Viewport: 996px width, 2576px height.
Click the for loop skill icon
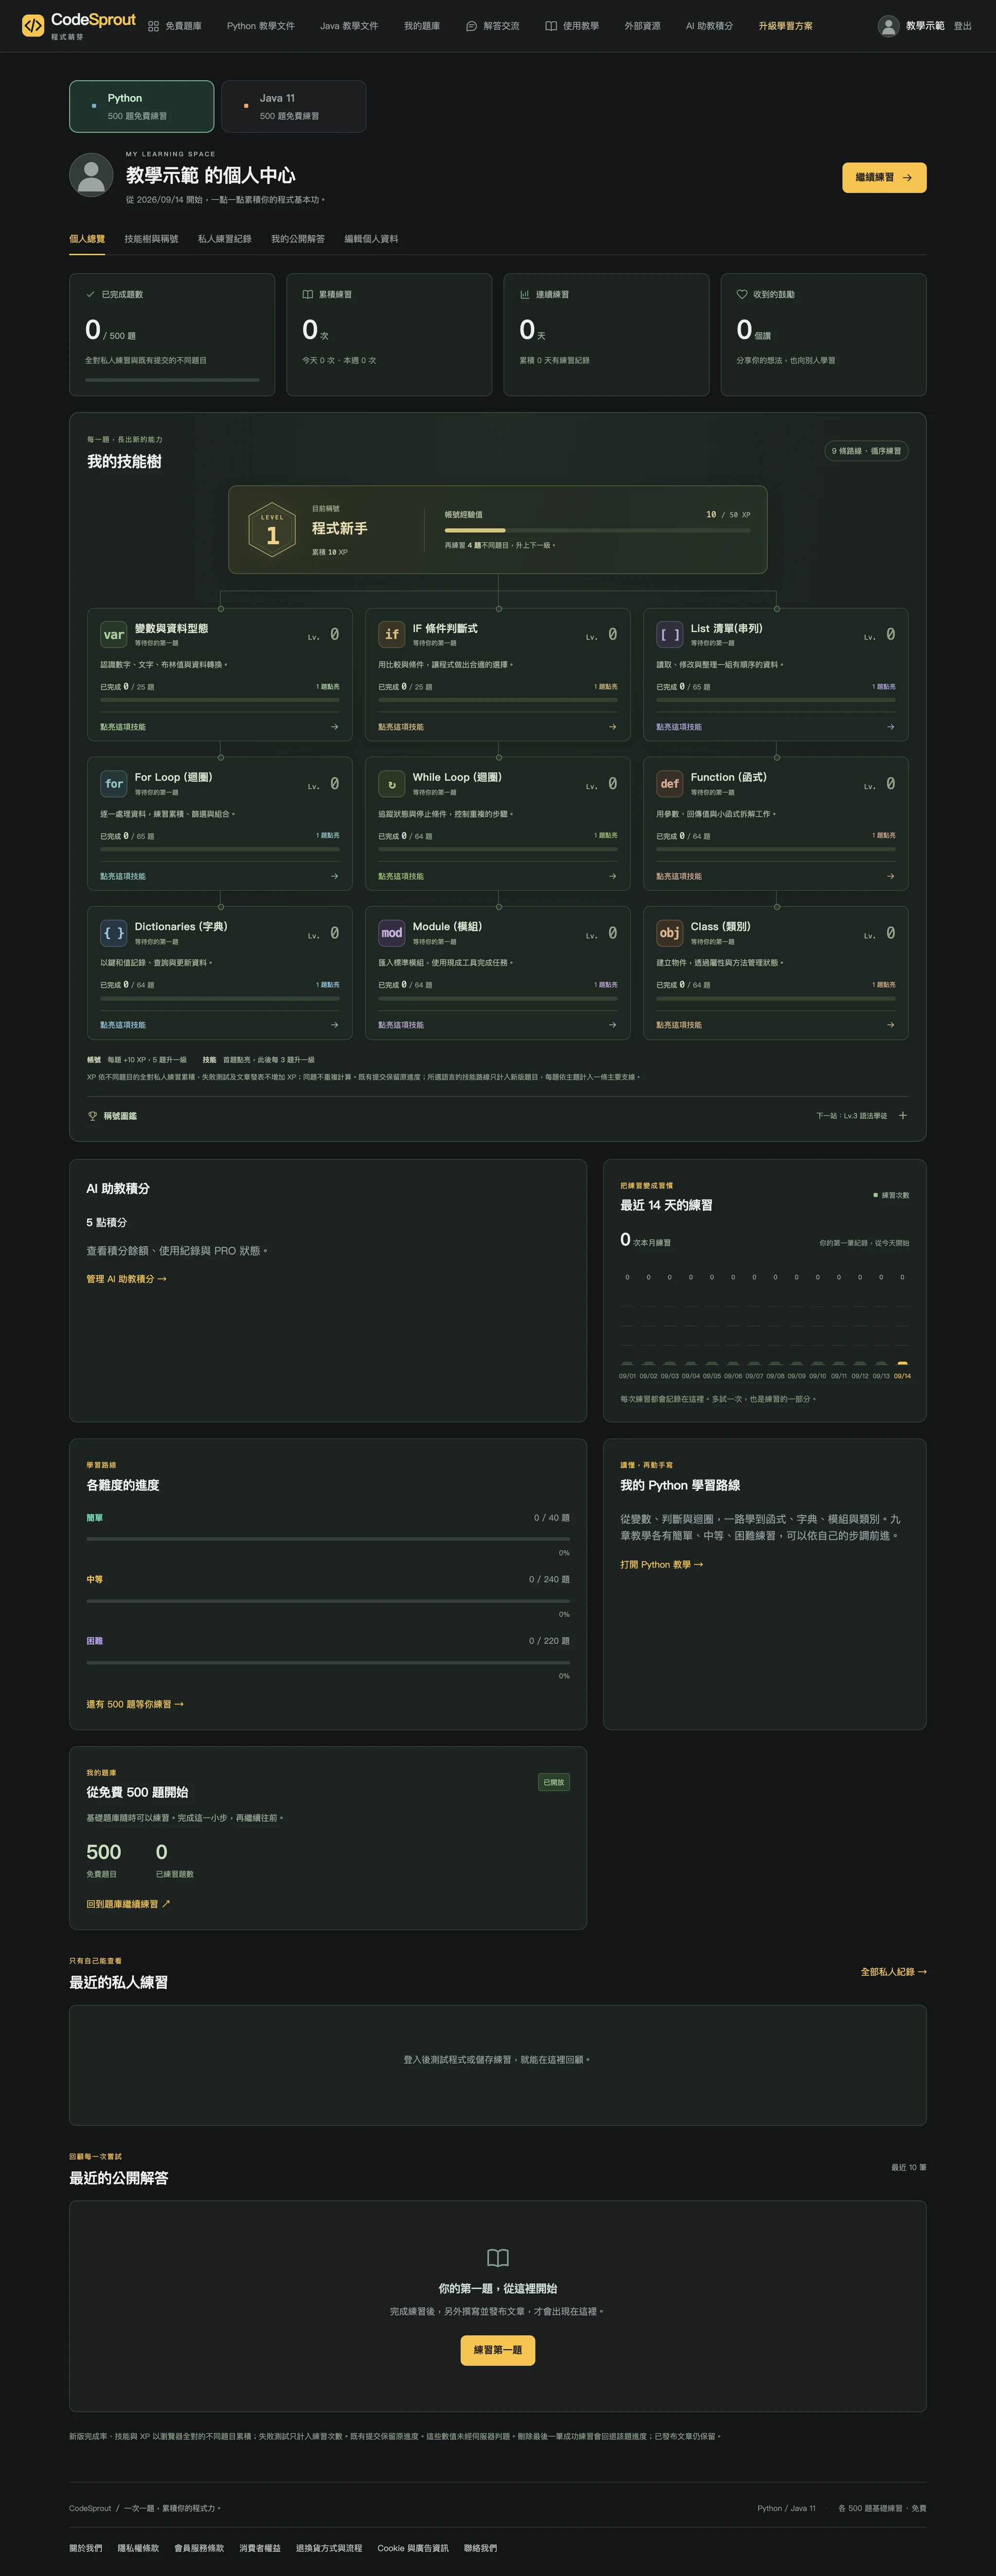click(114, 784)
